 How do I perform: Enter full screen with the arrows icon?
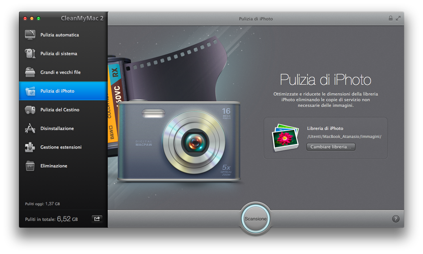(398, 18)
